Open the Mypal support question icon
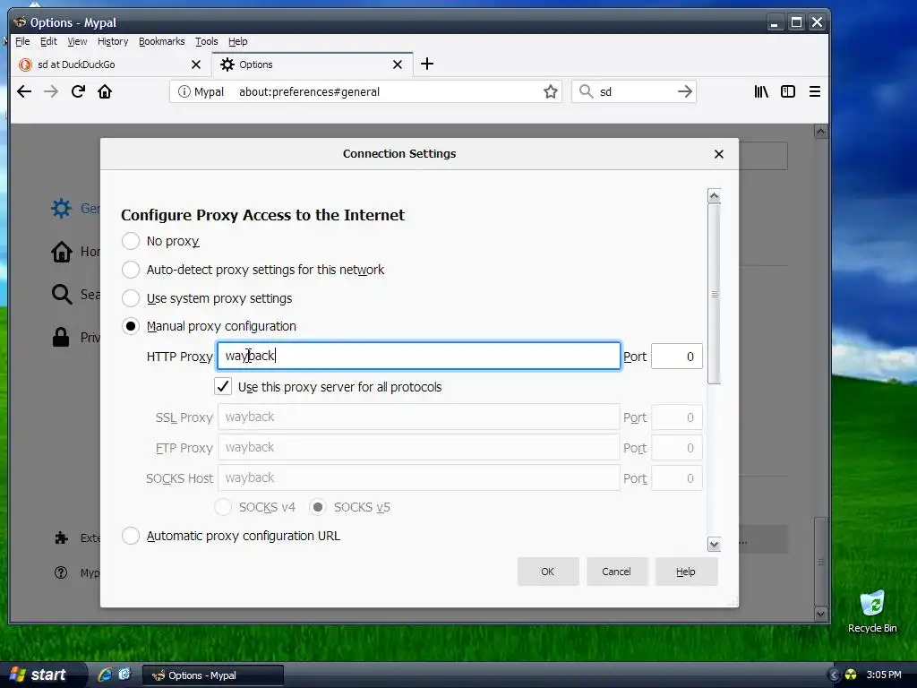 [x=61, y=572]
